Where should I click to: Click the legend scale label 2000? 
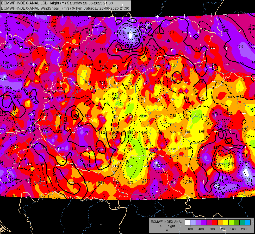245,229
